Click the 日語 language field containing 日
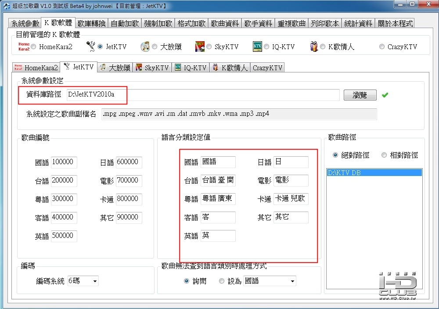439x309 pixels. click(291, 162)
